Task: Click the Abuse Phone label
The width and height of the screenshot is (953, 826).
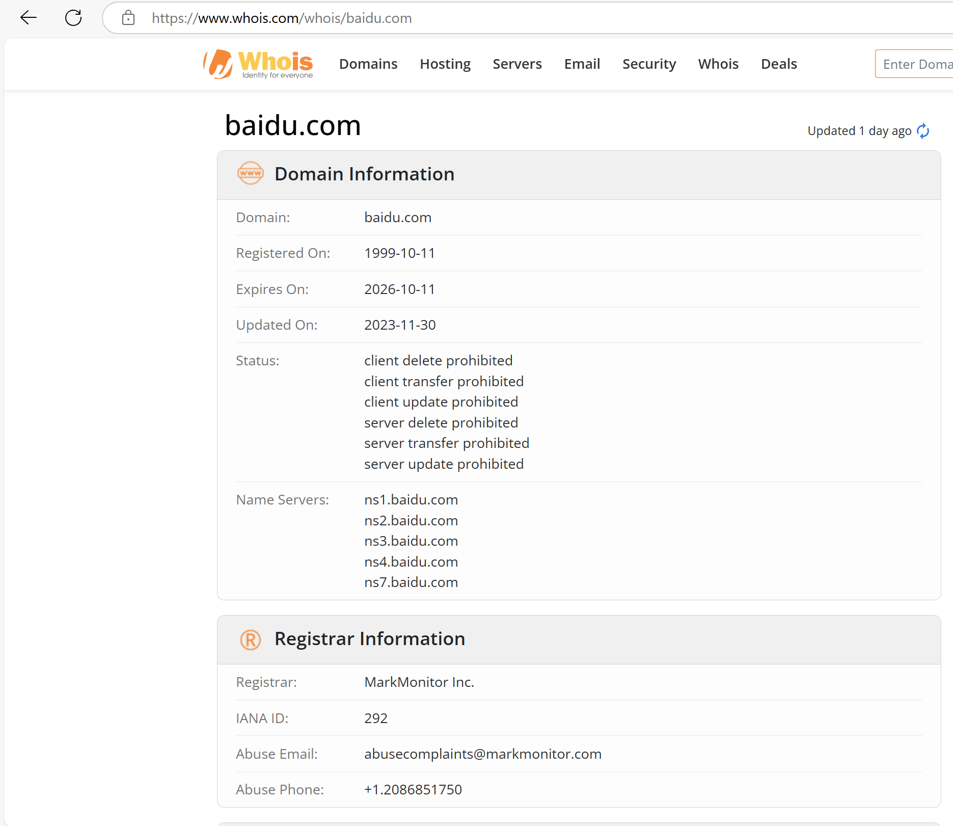Action: [280, 790]
